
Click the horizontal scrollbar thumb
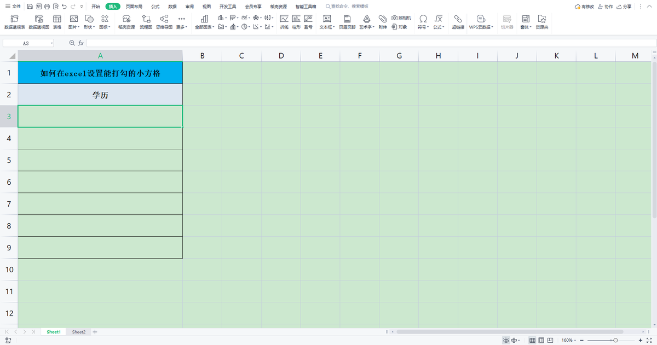pos(510,332)
